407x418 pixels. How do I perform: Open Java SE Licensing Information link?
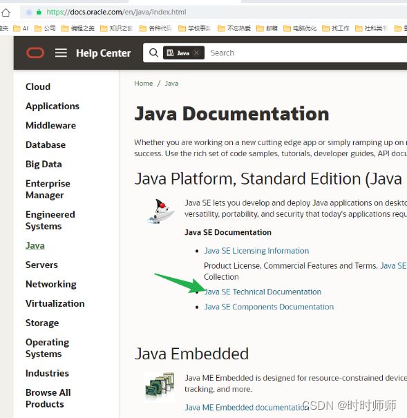(256, 251)
